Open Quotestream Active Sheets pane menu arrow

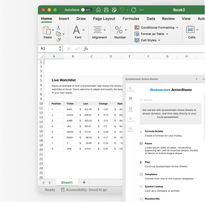(197, 79)
